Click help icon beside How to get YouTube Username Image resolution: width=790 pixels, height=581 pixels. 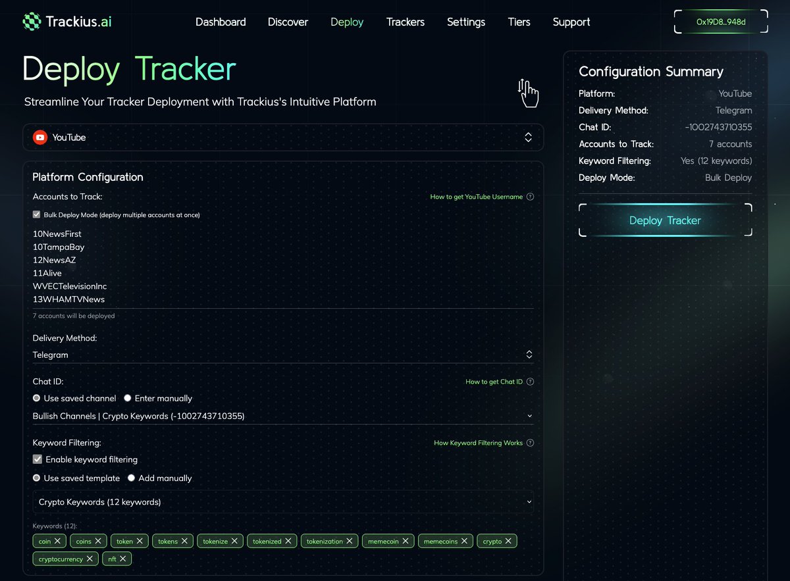click(x=530, y=197)
